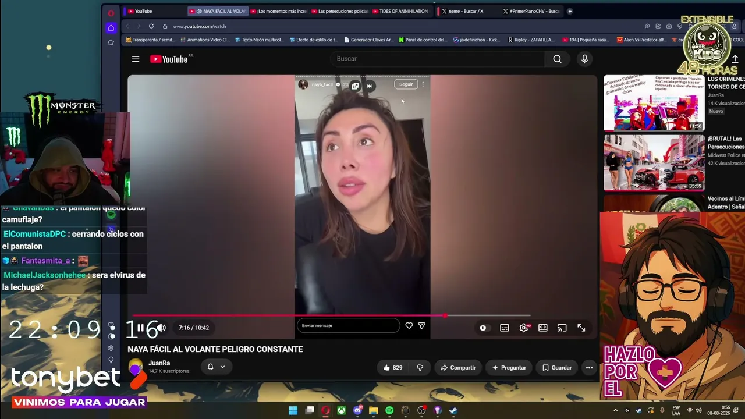This screenshot has width=745, height=419.
Task: Open the Opera sidebar settings gear
Action: coord(111,348)
